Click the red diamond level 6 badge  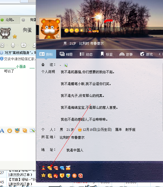coord(56,168)
